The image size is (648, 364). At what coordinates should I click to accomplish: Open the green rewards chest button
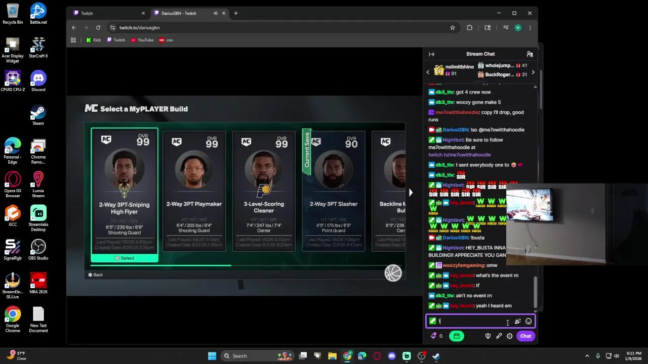[456, 336]
